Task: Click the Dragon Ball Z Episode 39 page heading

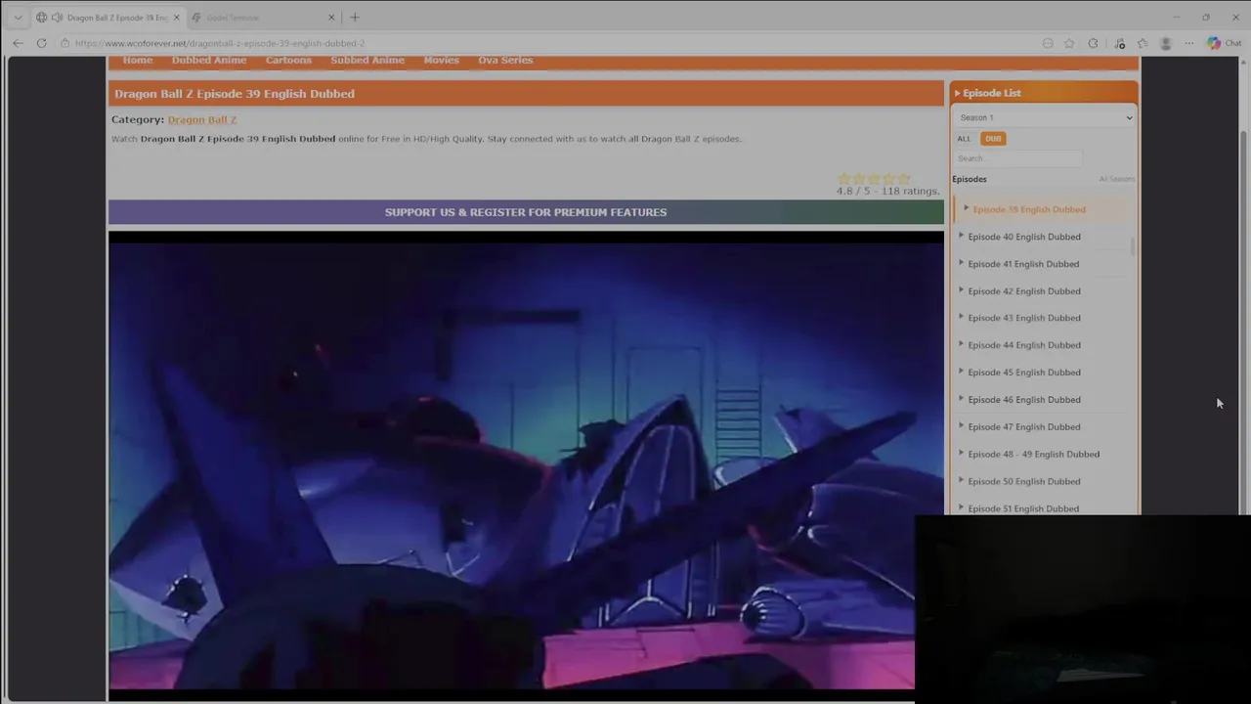Action: click(235, 94)
